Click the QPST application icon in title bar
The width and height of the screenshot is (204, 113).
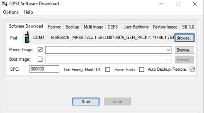point(4,4)
